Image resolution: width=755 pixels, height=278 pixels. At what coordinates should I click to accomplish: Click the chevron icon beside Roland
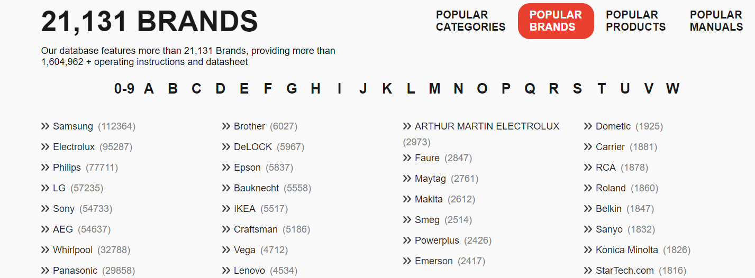coord(588,188)
